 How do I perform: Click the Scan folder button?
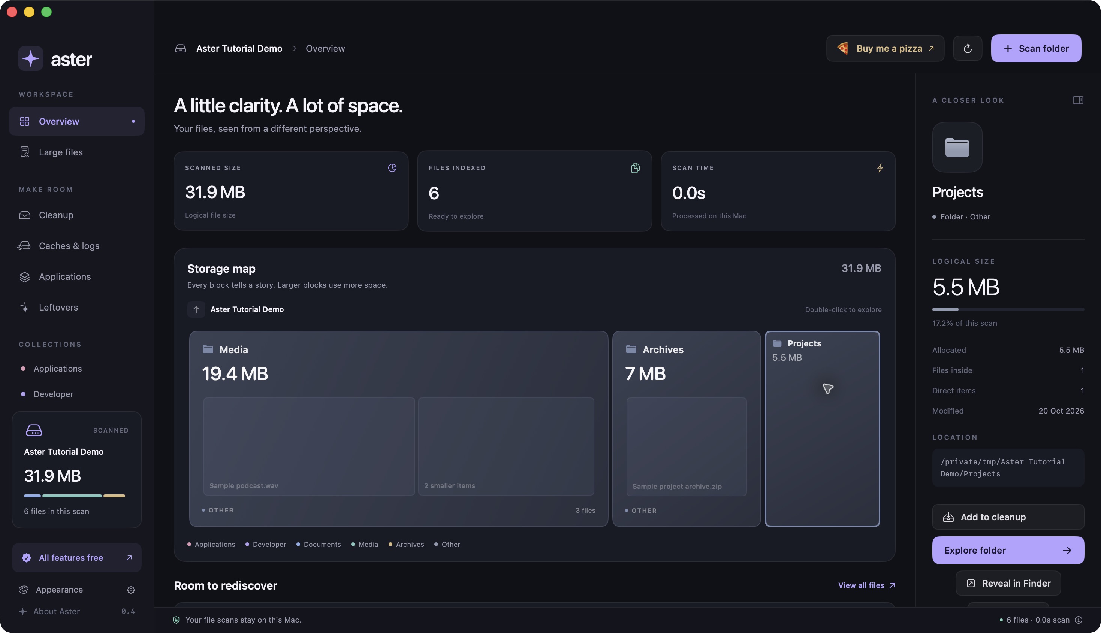[1036, 48]
